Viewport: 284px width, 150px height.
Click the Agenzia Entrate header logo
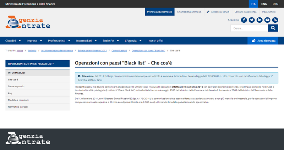pos(28,22)
